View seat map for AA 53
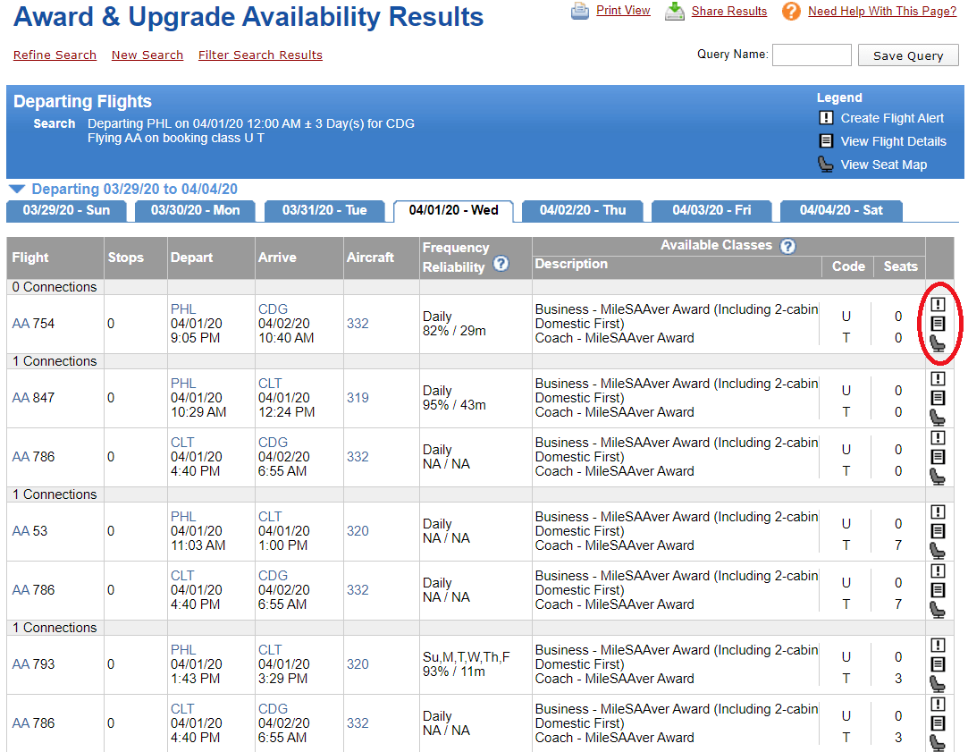Image resolution: width=968 pixels, height=752 pixels. [x=938, y=551]
